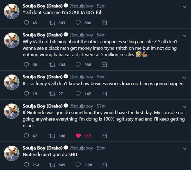Click the profile avatar on the top tweet
The image size is (191, 170).
coord(12,12)
